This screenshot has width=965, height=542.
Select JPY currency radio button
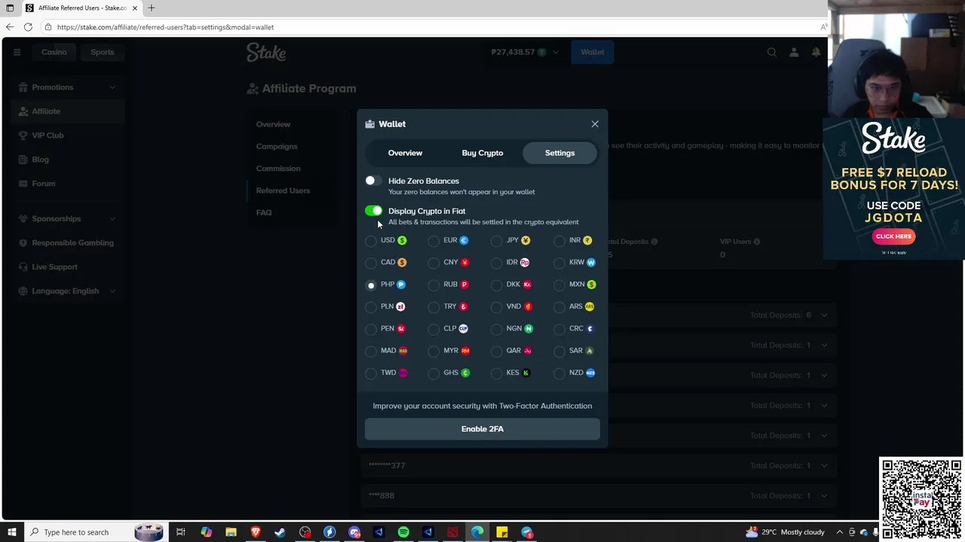[496, 241]
